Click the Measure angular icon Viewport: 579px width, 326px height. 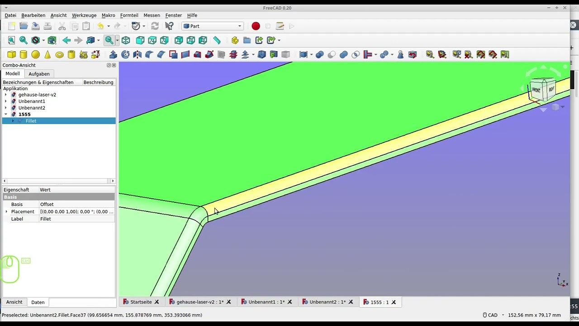(x=442, y=55)
